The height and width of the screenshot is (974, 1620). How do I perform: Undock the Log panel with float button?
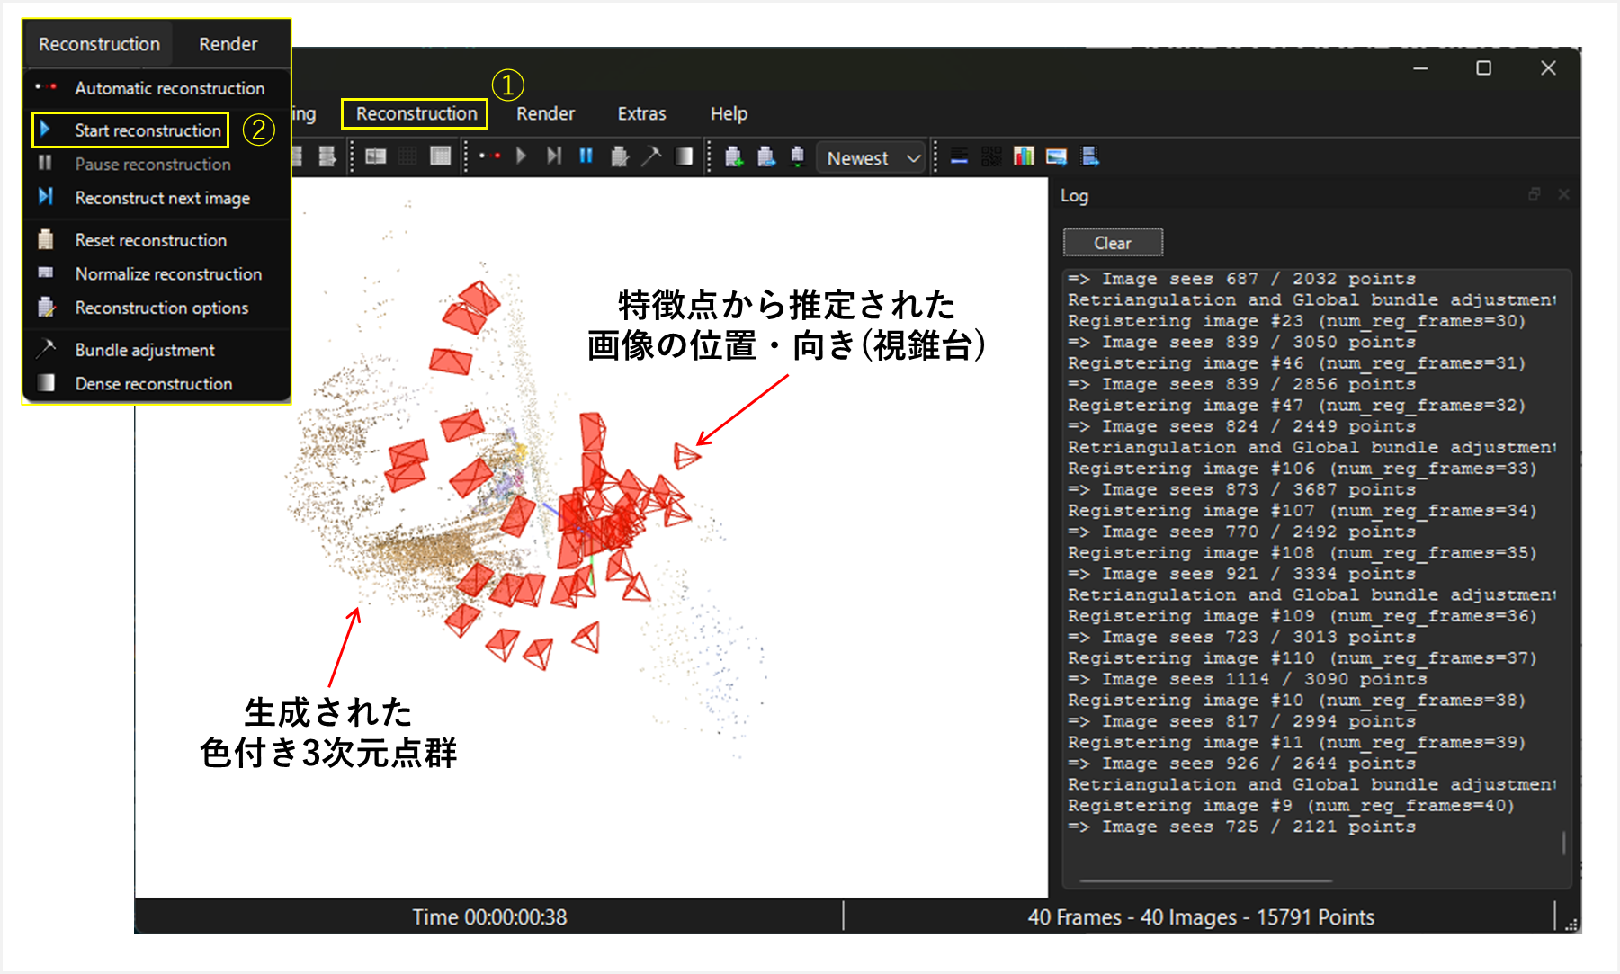1535,194
